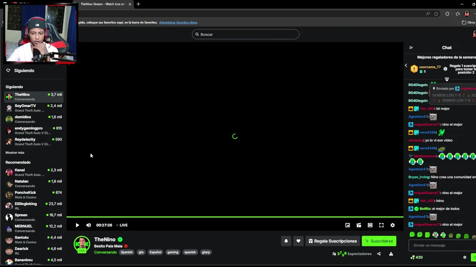Click the green Suscribirse button
The image size is (476, 267).
[379, 241]
